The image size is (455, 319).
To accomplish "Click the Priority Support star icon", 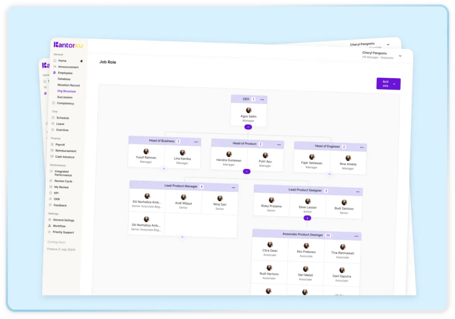I will (x=49, y=232).
